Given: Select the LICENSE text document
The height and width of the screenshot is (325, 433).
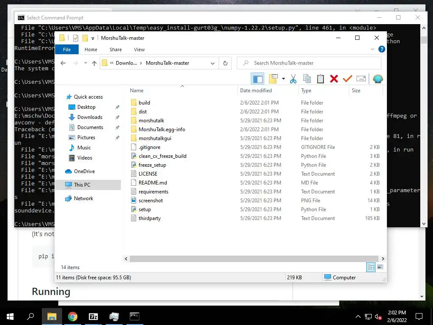Looking at the screenshot, I should point(148,174).
